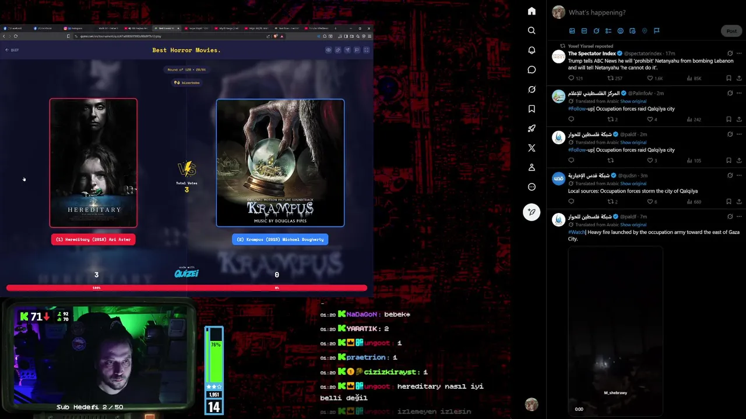The height and width of the screenshot is (419, 746).
Task: Open more options on the #Watch @paldf post
Action: click(x=739, y=216)
